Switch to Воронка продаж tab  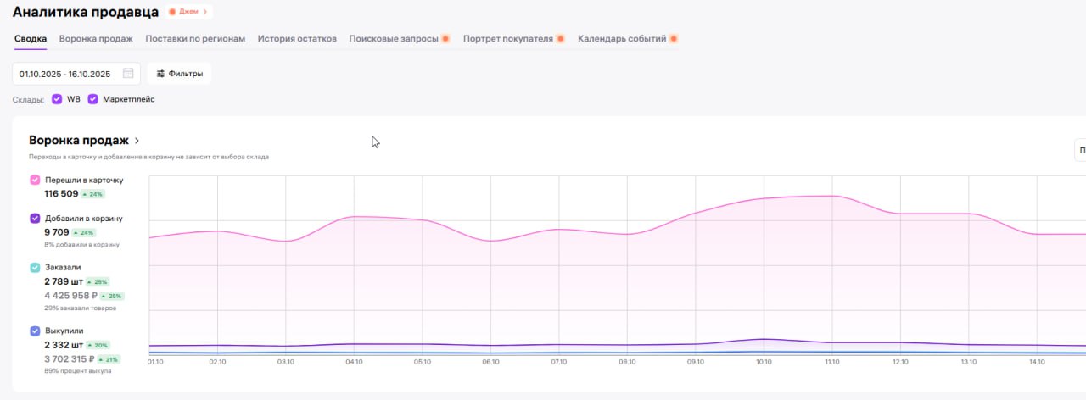96,39
